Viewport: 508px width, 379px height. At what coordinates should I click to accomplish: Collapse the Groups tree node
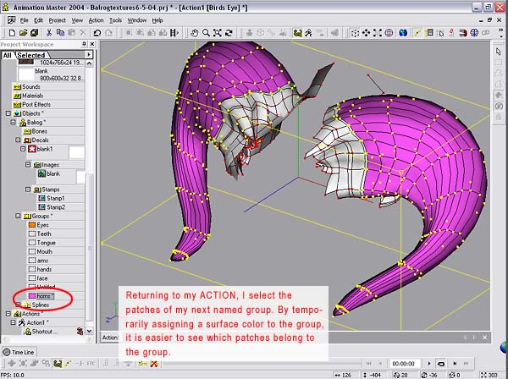[18, 216]
